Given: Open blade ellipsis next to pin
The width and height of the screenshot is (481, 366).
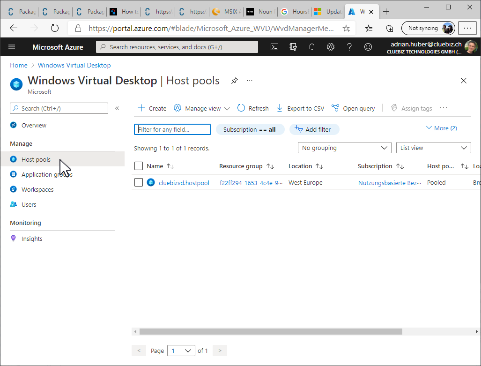Looking at the screenshot, I should coord(250,81).
